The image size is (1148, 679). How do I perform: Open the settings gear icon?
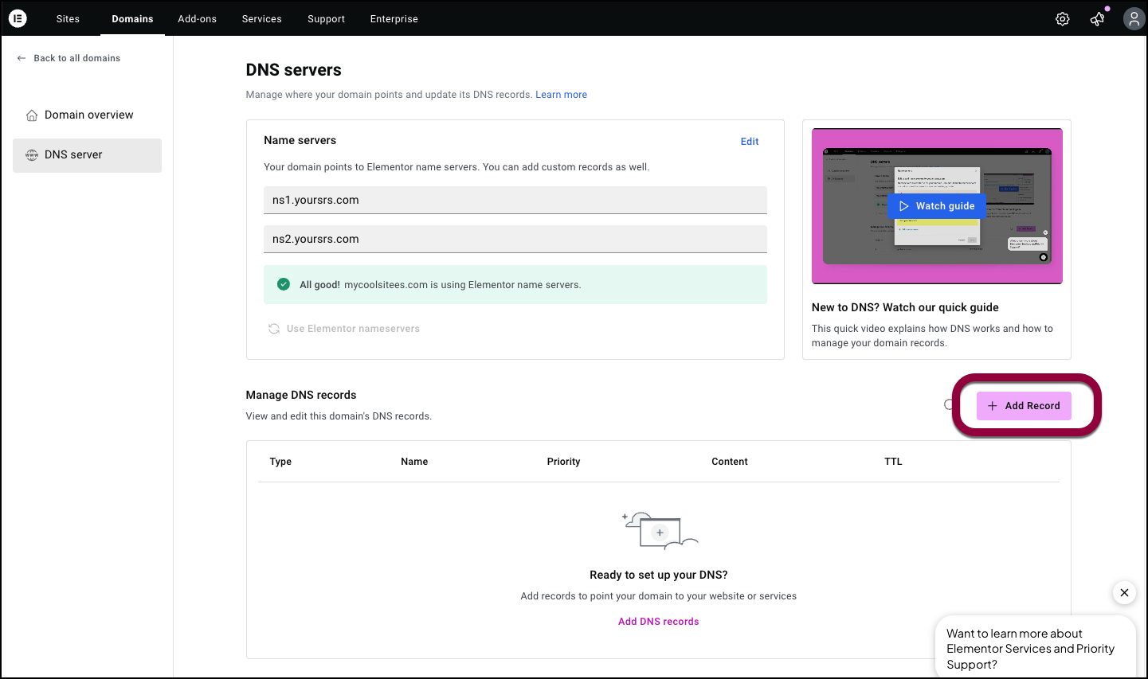(1062, 19)
